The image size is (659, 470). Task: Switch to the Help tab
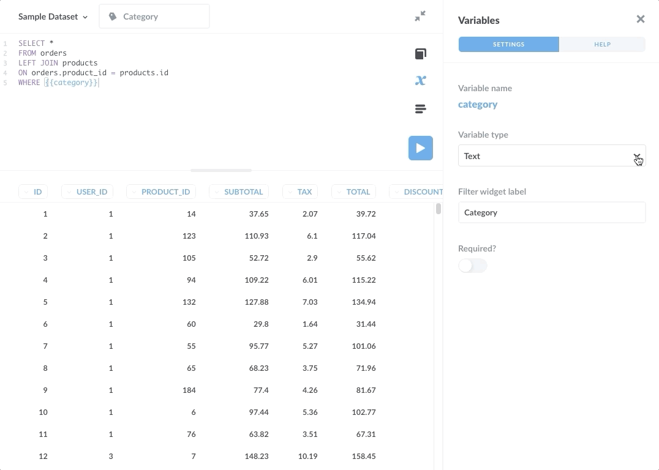(602, 44)
